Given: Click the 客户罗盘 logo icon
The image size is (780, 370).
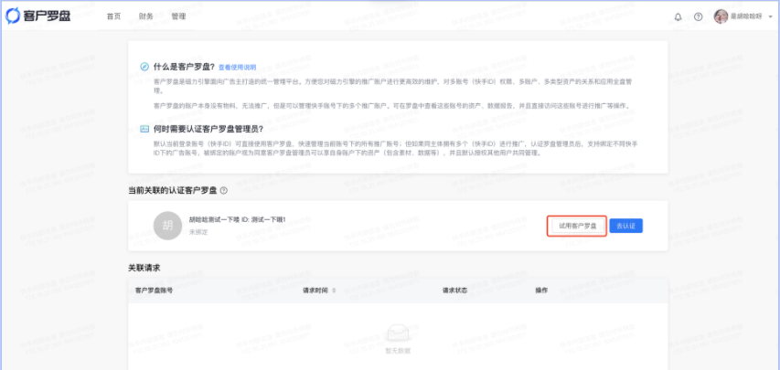Looking at the screenshot, I should (13, 16).
